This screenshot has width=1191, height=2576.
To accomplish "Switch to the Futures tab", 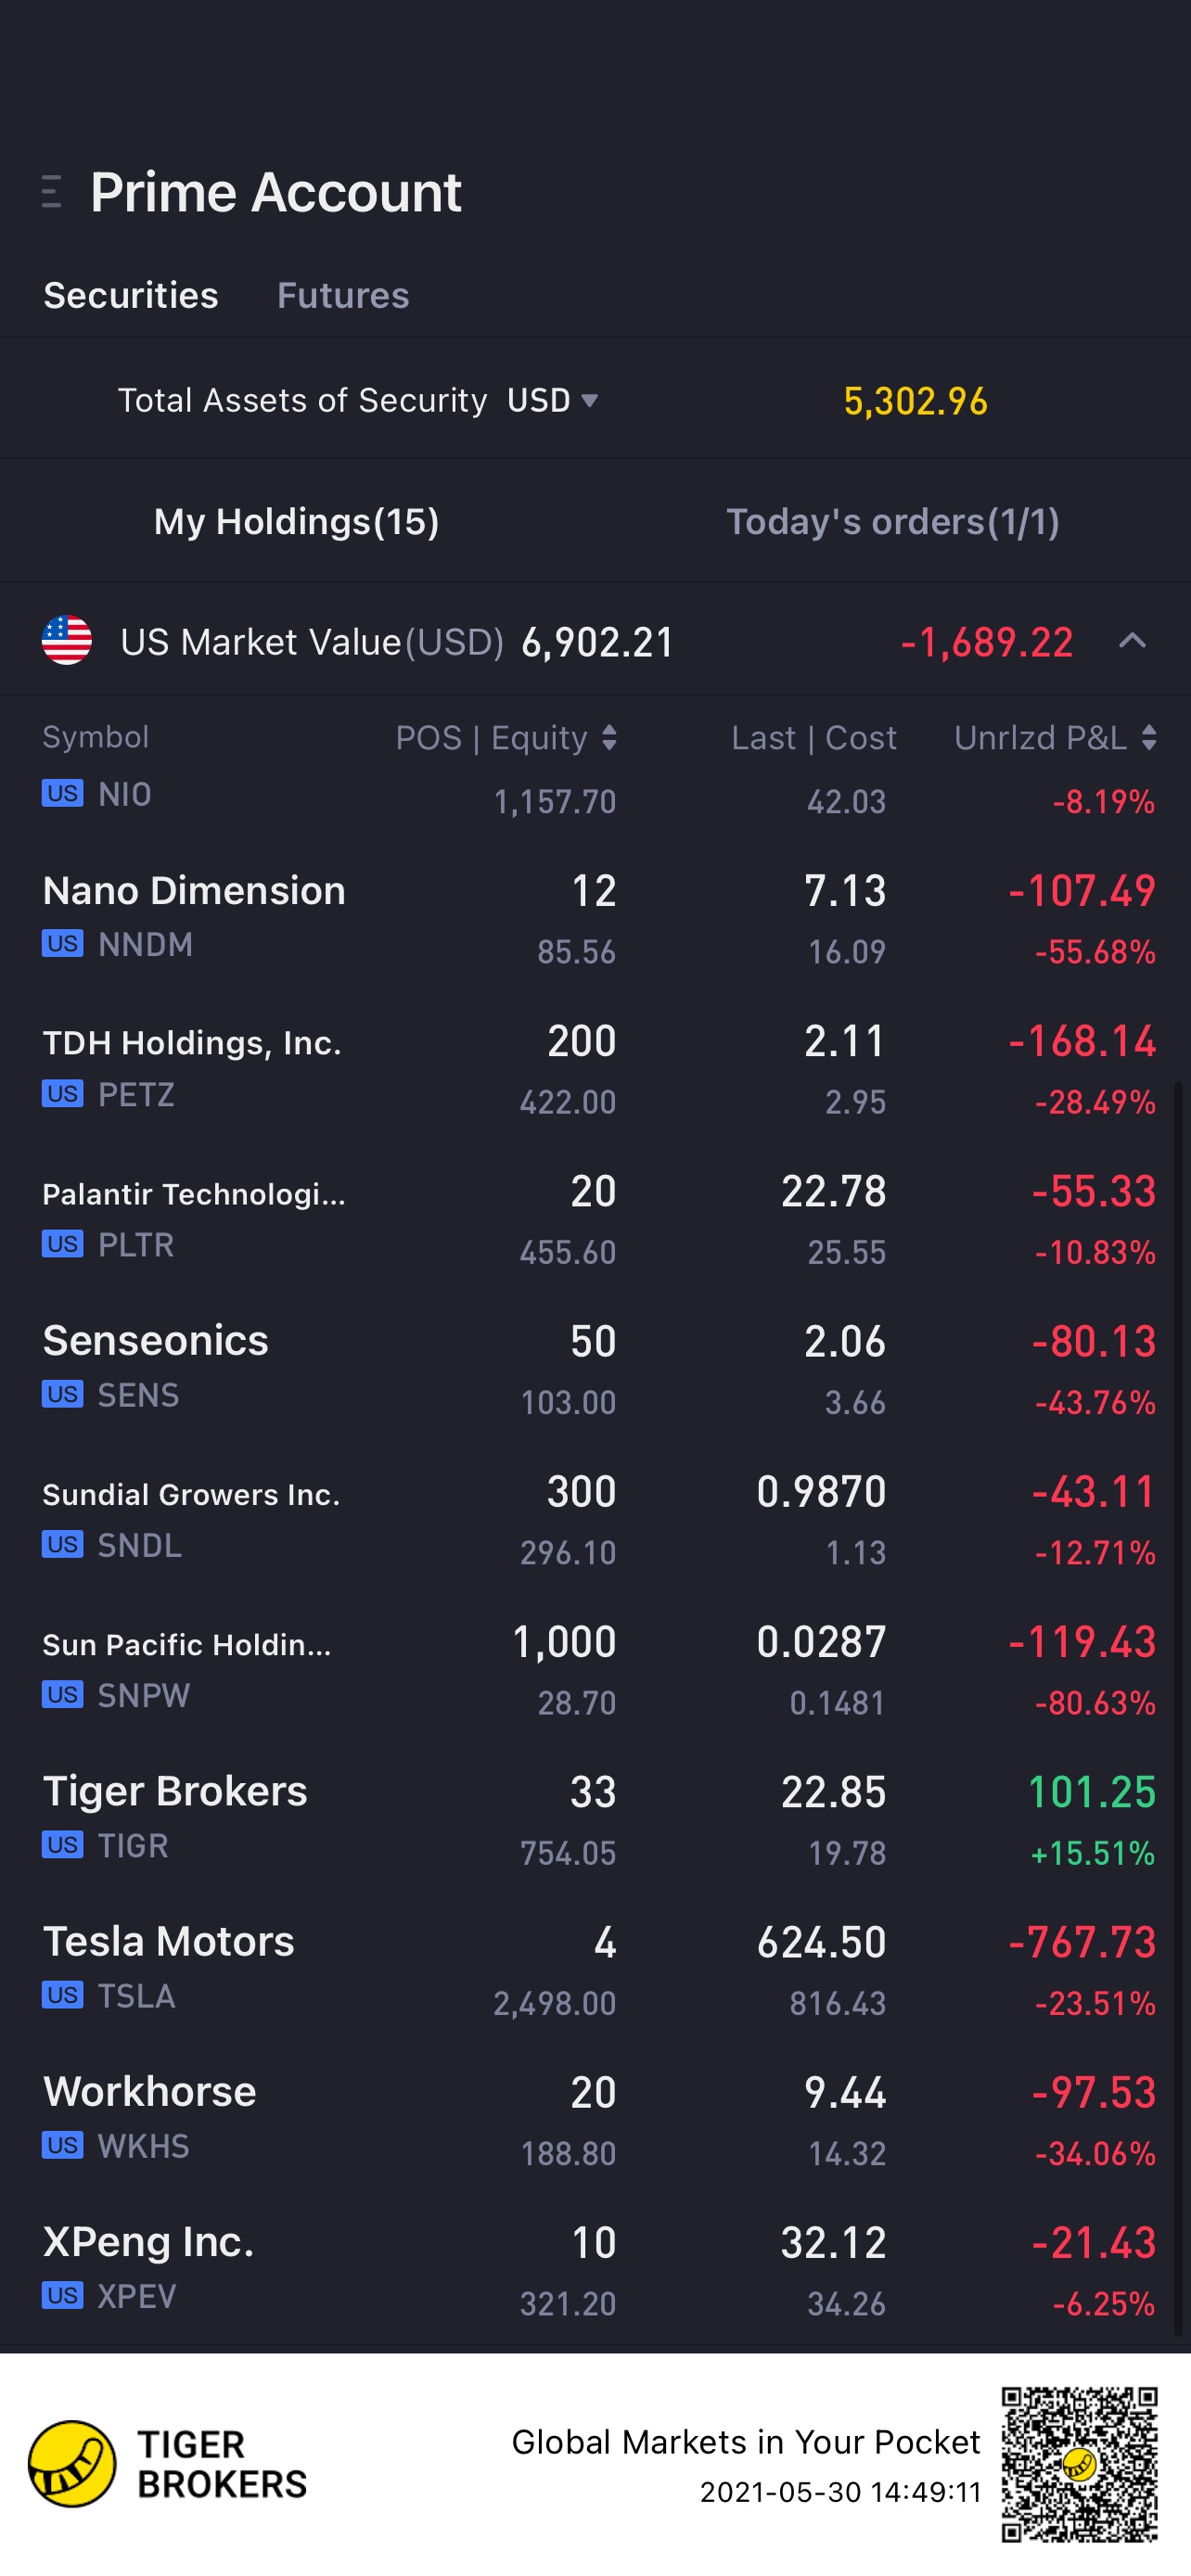I will click(x=343, y=295).
